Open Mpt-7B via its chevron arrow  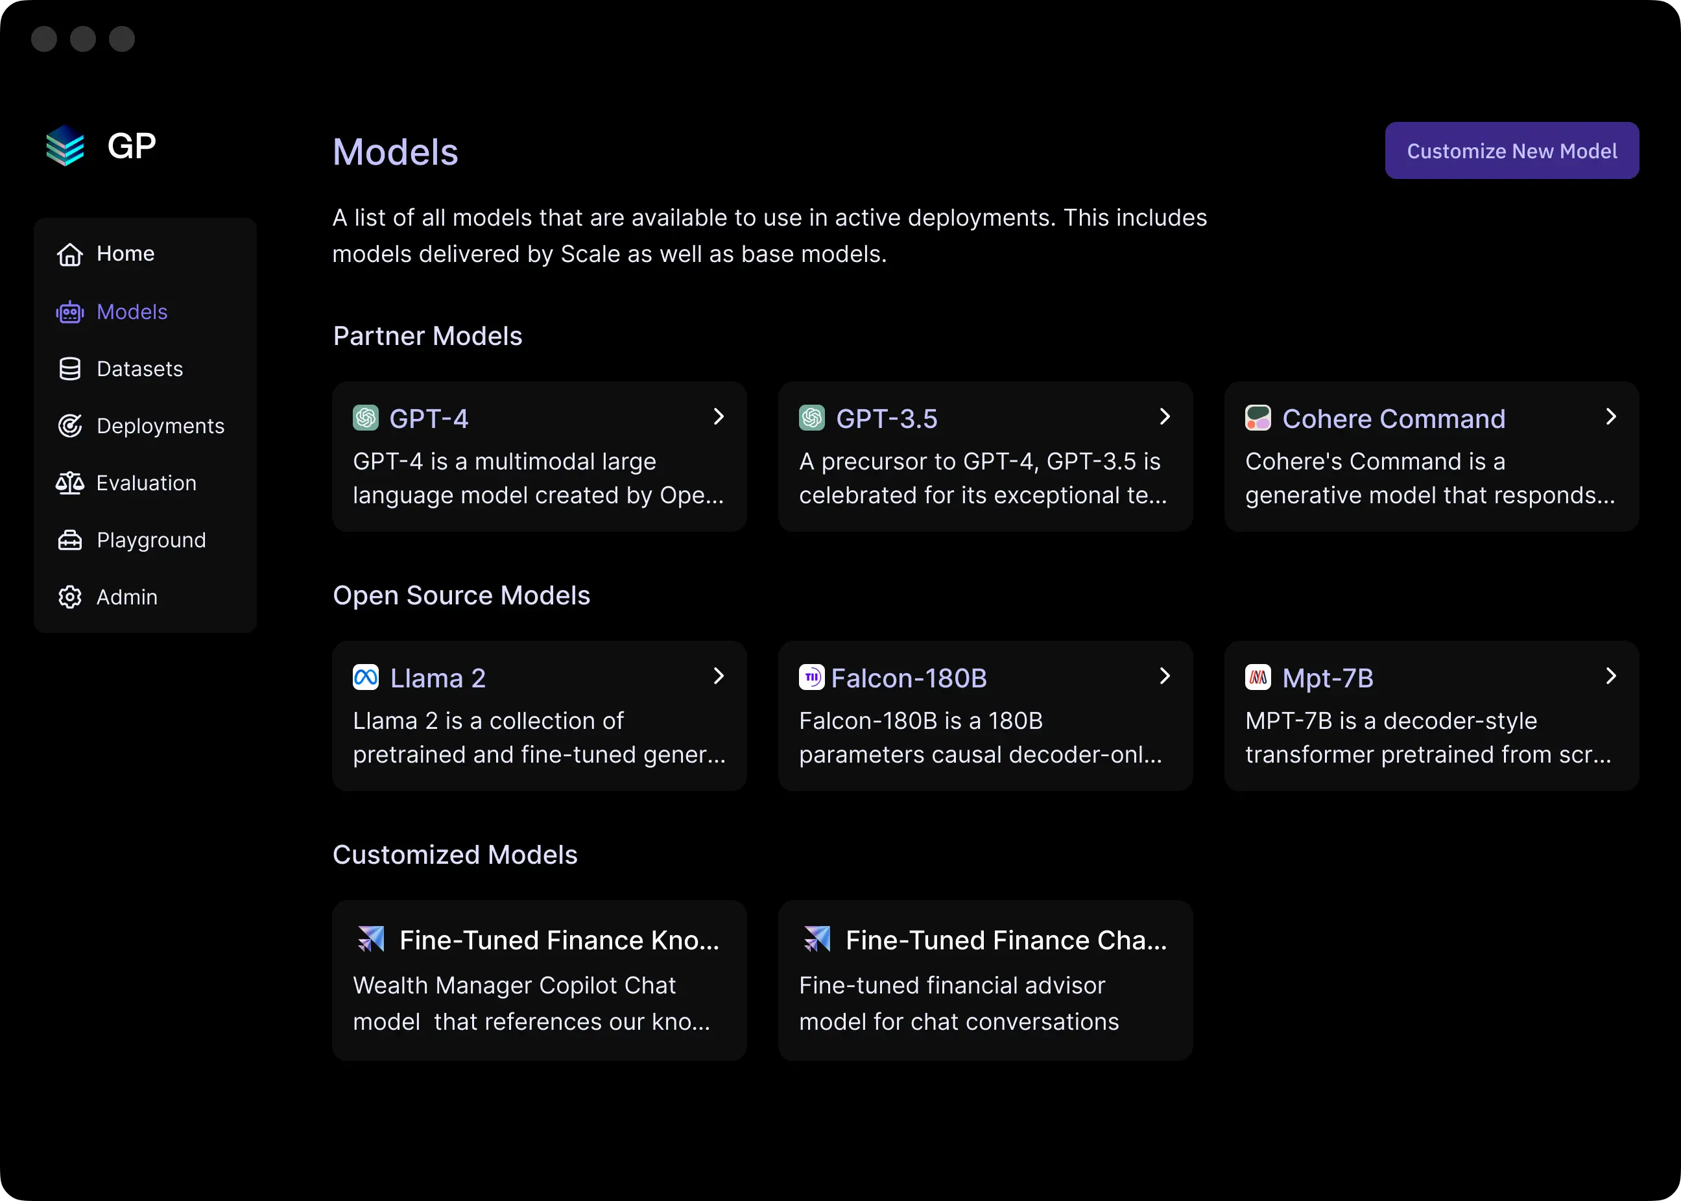1611,676
